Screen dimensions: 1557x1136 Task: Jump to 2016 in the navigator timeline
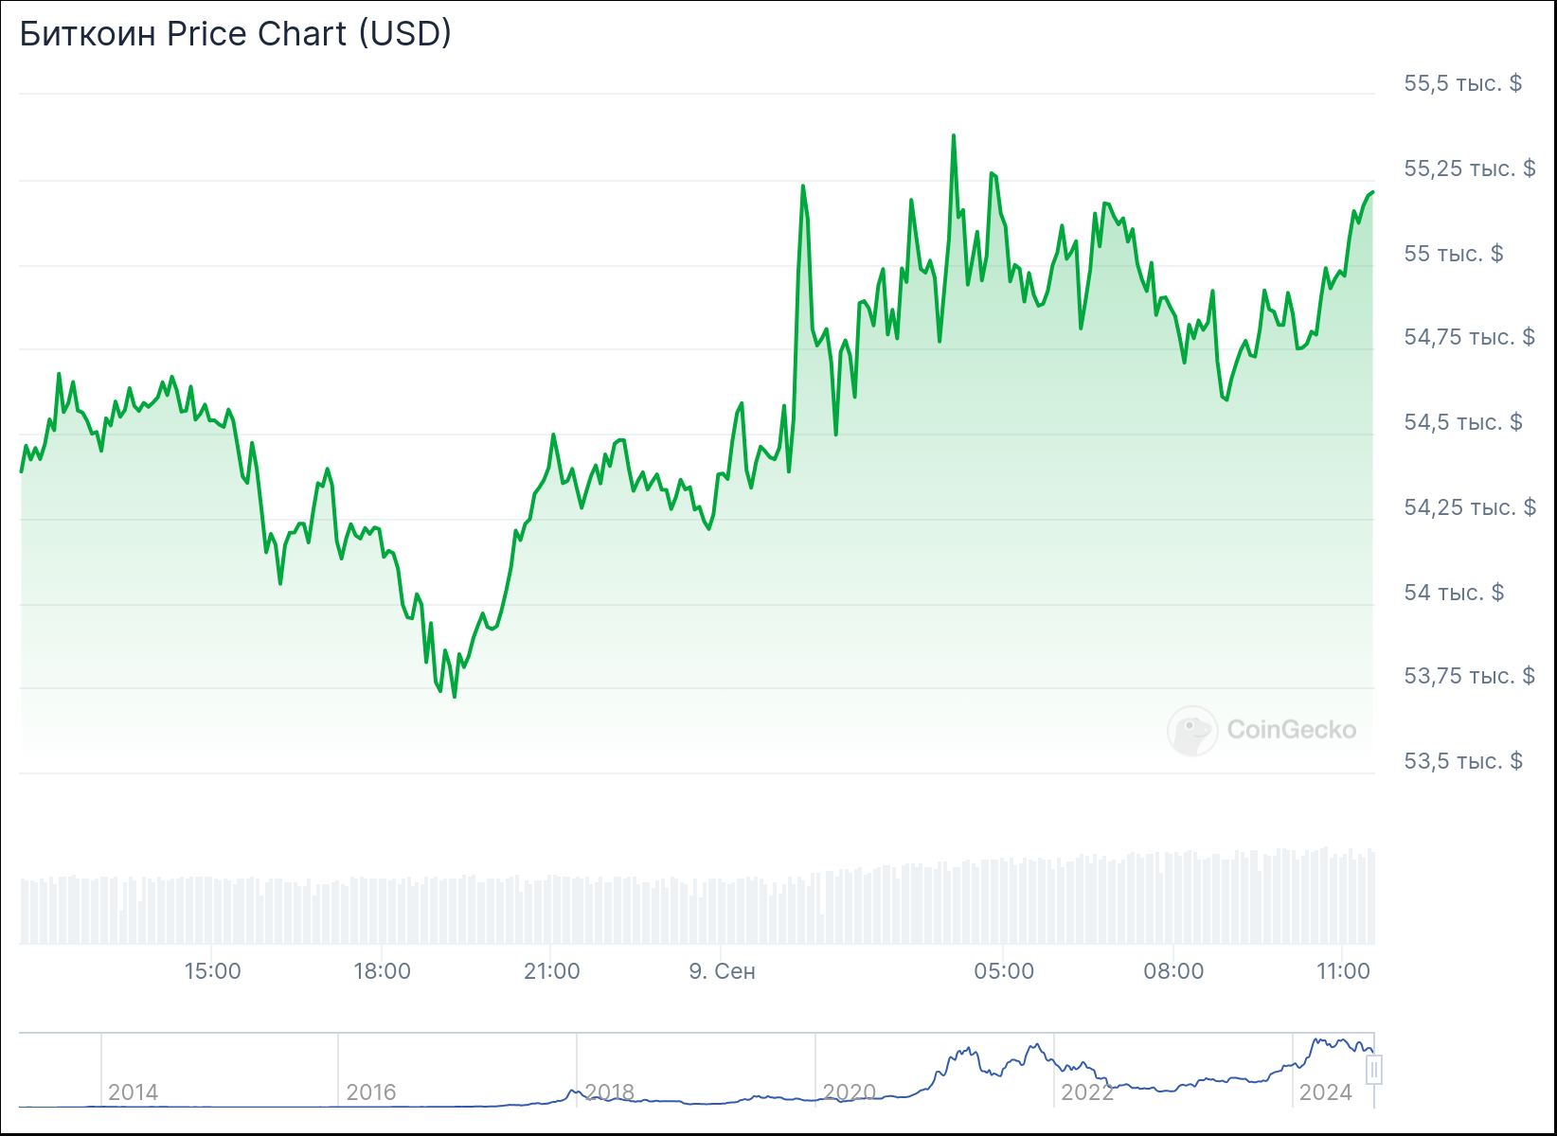(371, 1092)
